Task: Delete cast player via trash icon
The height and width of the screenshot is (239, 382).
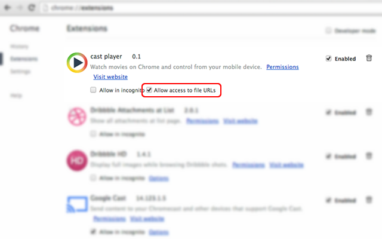Action: point(369,58)
